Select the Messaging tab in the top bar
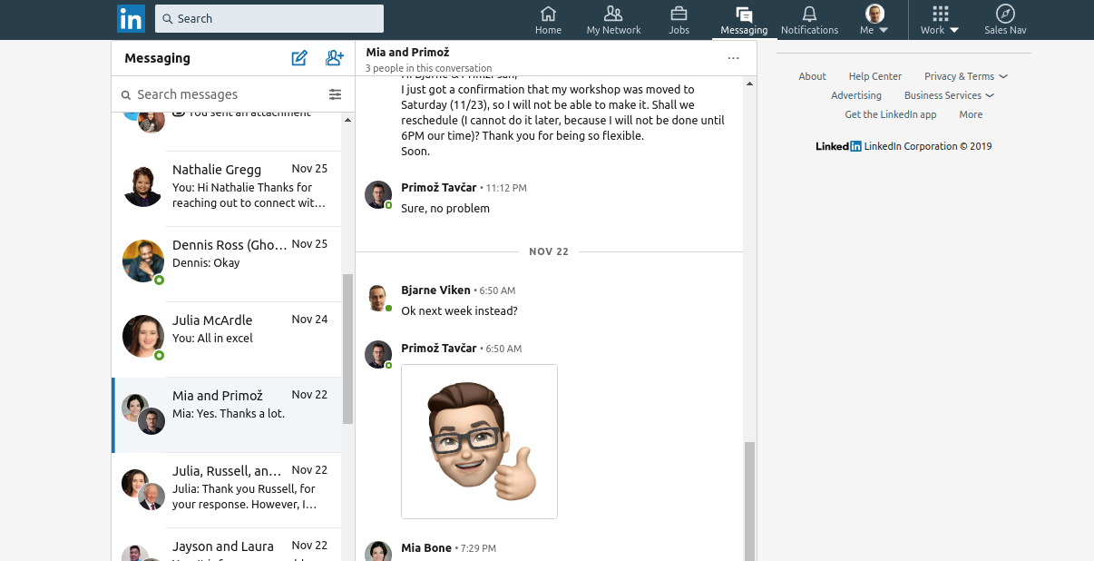 (x=744, y=20)
